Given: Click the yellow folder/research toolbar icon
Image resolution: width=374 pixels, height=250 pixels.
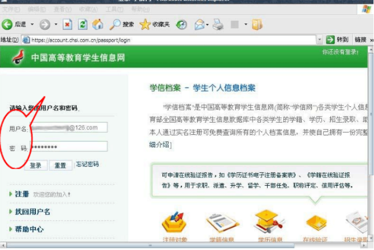Looking at the screenshot, I should coord(257,24).
